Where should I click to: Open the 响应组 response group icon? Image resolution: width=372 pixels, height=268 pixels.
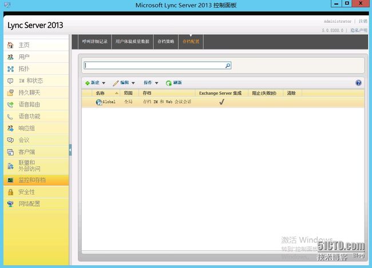(x=10, y=129)
